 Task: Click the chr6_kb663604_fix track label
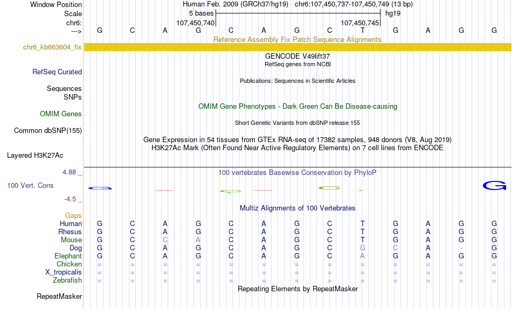tap(52, 47)
